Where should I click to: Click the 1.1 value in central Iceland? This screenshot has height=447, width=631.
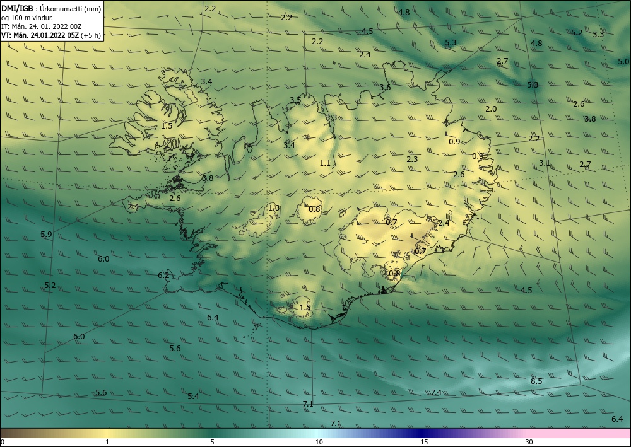point(325,163)
